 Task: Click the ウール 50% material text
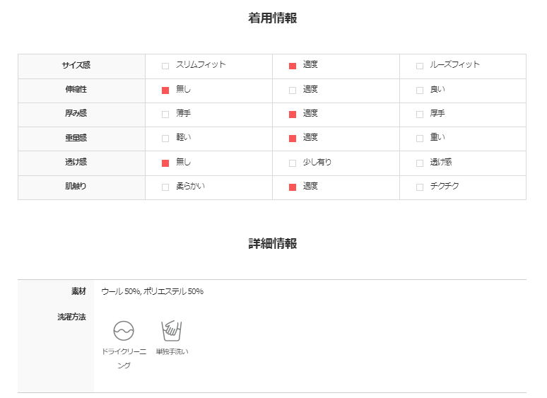(121, 291)
